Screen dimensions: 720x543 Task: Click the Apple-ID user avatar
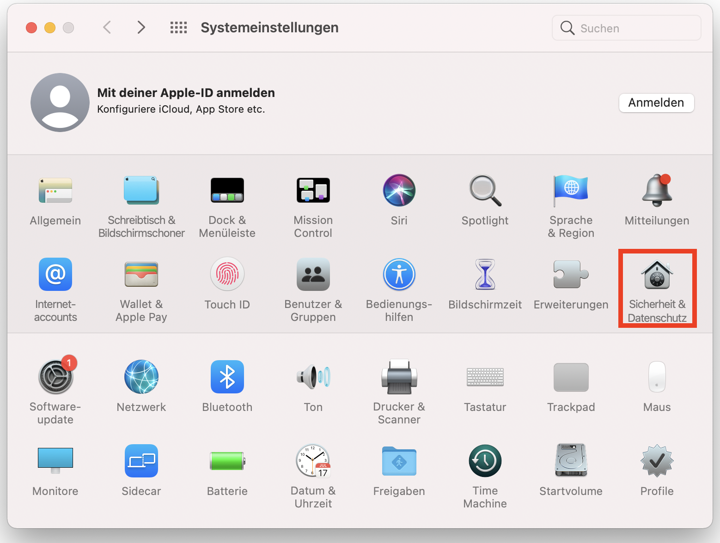click(x=60, y=103)
